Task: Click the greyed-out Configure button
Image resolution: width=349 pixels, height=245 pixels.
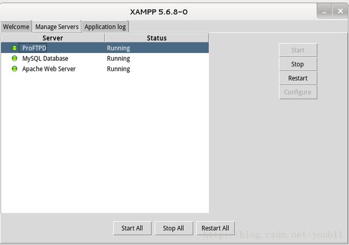Action: click(x=298, y=92)
